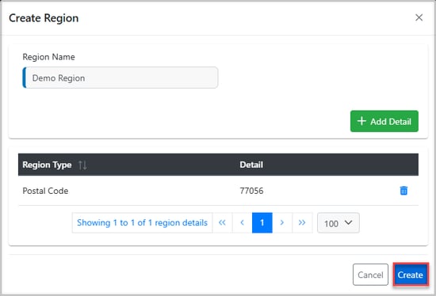Open the 100 rows-per-page dropdown

tap(338, 222)
